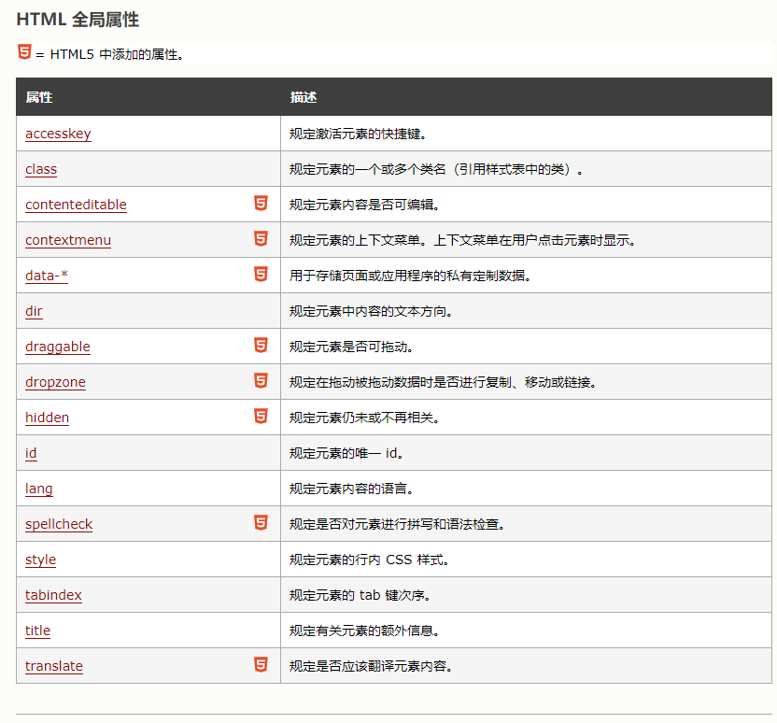Open the contenteditable attribute link

(x=76, y=205)
